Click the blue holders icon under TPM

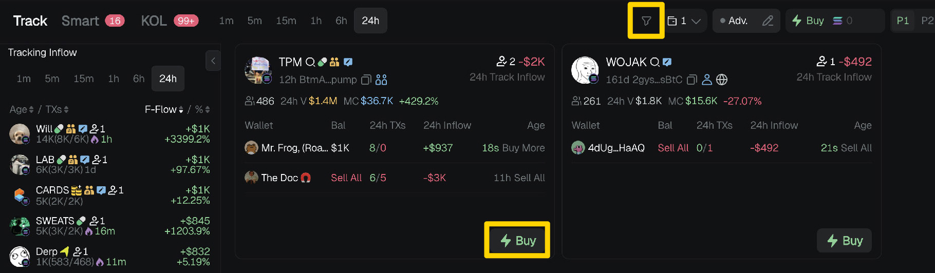tap(381, 80)
